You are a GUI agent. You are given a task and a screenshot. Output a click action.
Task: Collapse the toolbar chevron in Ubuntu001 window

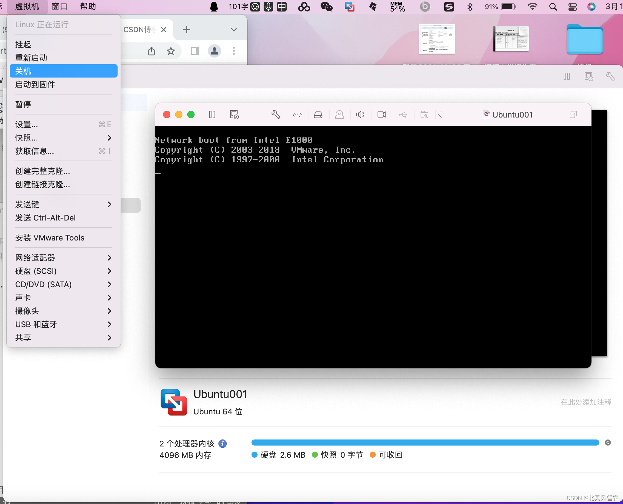440,114
